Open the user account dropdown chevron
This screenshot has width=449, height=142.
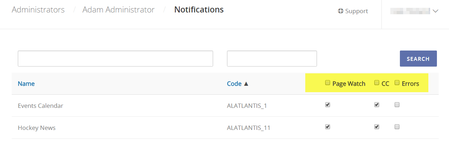[x=435, y=11]
